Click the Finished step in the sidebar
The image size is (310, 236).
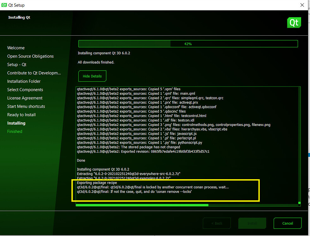tap(15, 131)
